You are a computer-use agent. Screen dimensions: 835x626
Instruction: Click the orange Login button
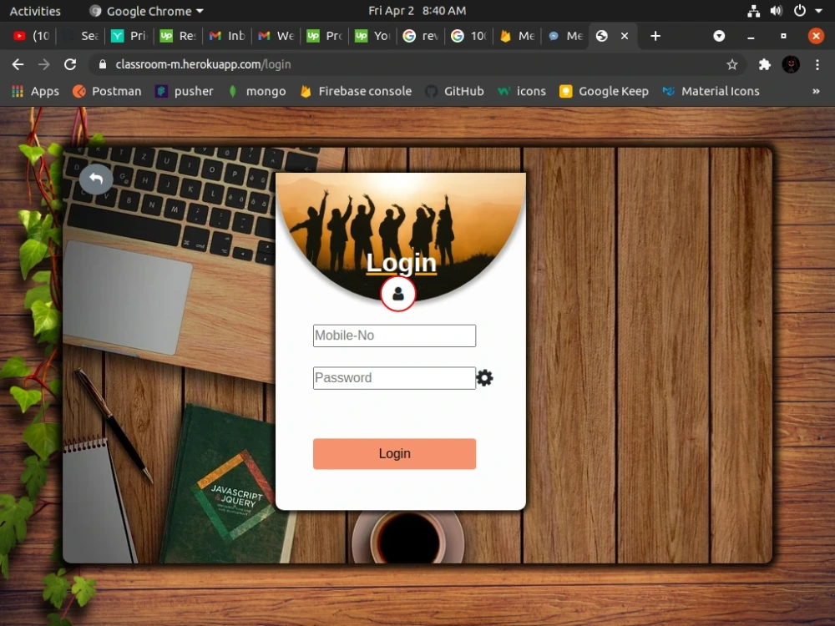click(x=394, y=453)
